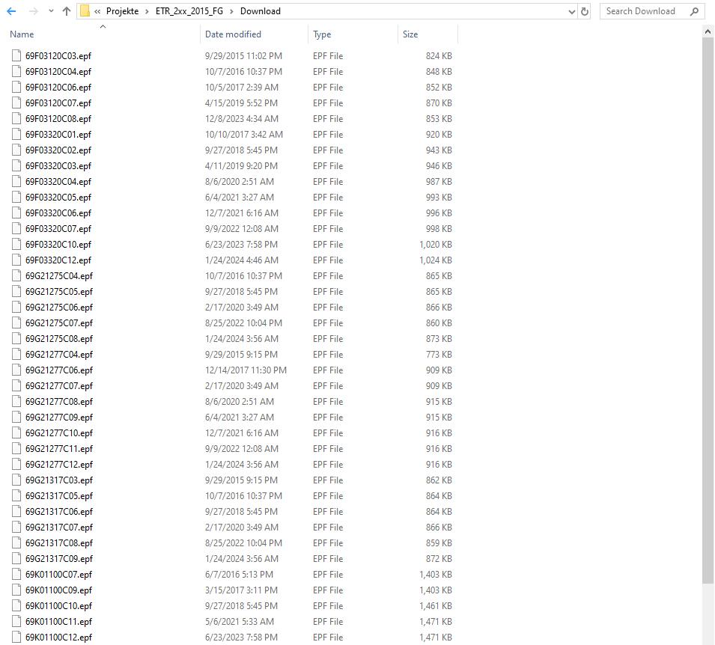Select file name 69F03320C06.epf
This screenshot has width=715, height=645.
pyautogui.click(x=58, y=213)
